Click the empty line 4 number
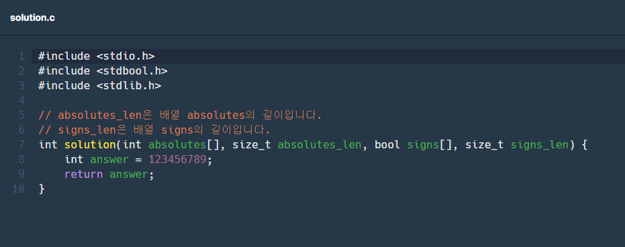This screenshot has height=247, width=625. [21, 101]
